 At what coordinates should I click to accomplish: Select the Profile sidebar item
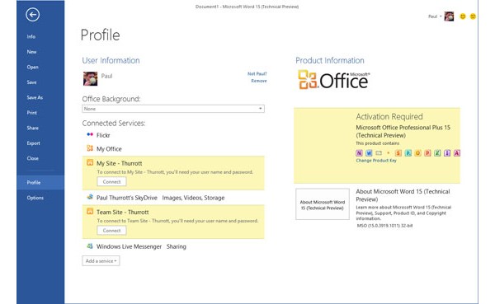pyautogui.click(x=40, y=182)
